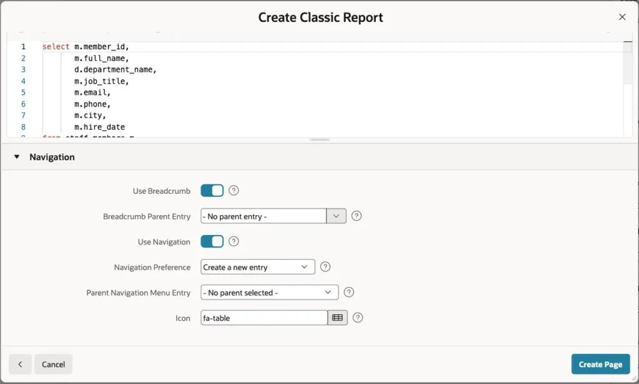Screen dimensions: 639x384
Task: Click line number 1 in the editor gutter
Action: (x=23, y=47)
